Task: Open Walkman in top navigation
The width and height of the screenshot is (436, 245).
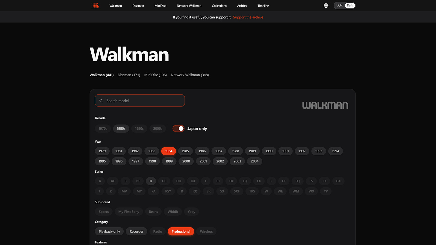Action: [116, 6]
